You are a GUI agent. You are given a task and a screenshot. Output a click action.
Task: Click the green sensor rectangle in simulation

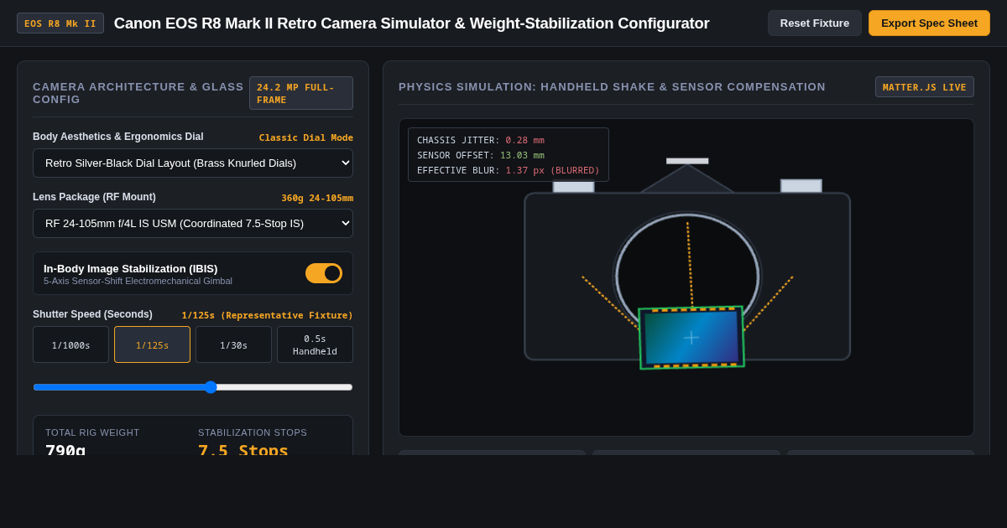coord(691,338)
